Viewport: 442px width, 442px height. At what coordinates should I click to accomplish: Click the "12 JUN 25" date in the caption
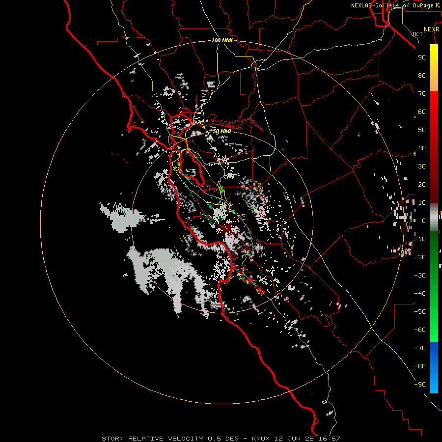tap(295, 439)
